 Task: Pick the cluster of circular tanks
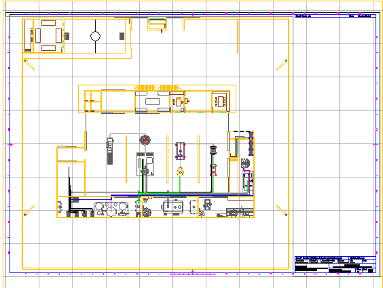click(x=111, y=209)
